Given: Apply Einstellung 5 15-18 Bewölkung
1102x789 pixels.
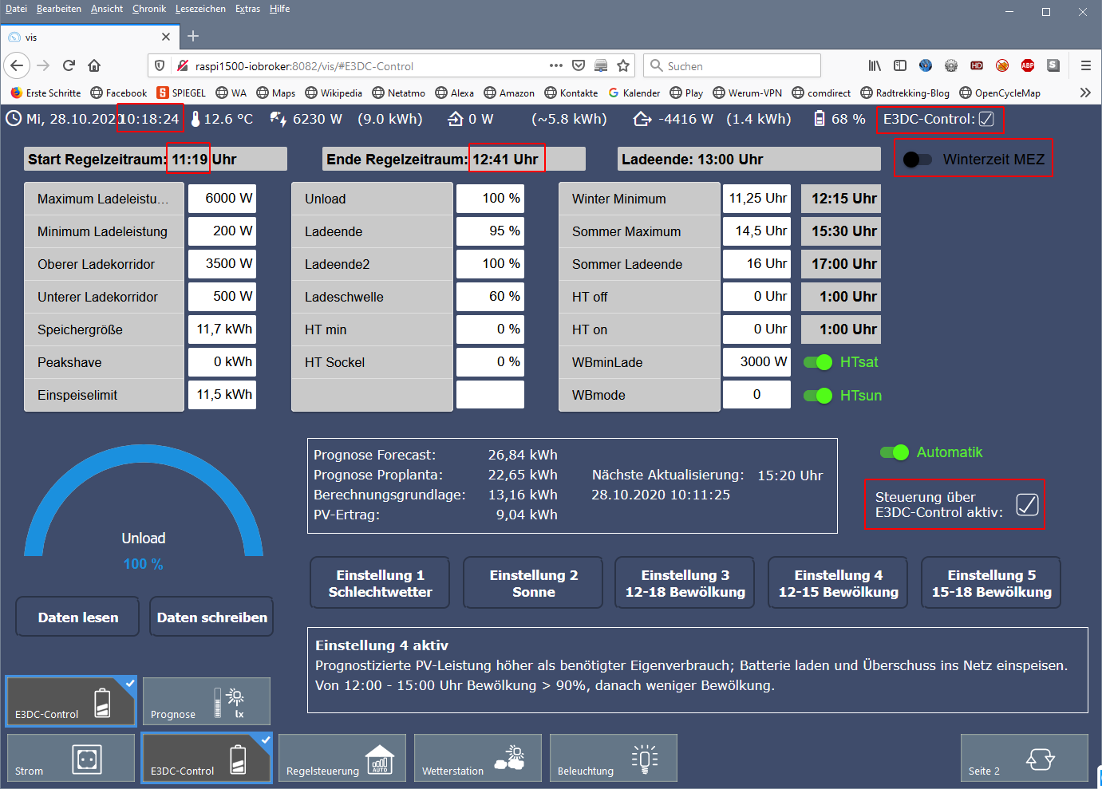Looking at the screenshot, I should coord(991,583).
